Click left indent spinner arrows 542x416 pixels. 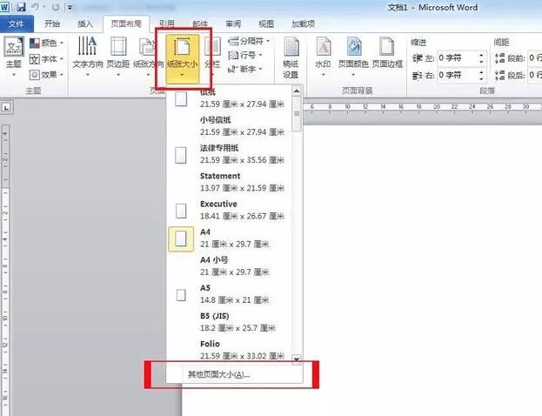pyautogui.click(x=481, y=58)
